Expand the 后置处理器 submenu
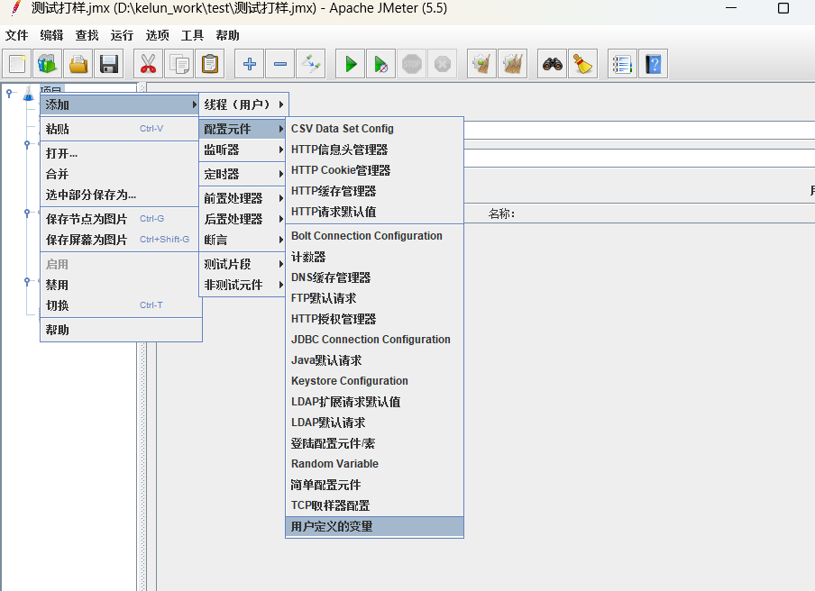815x591 pixels. pyautogui.click(x=243, y=219)
